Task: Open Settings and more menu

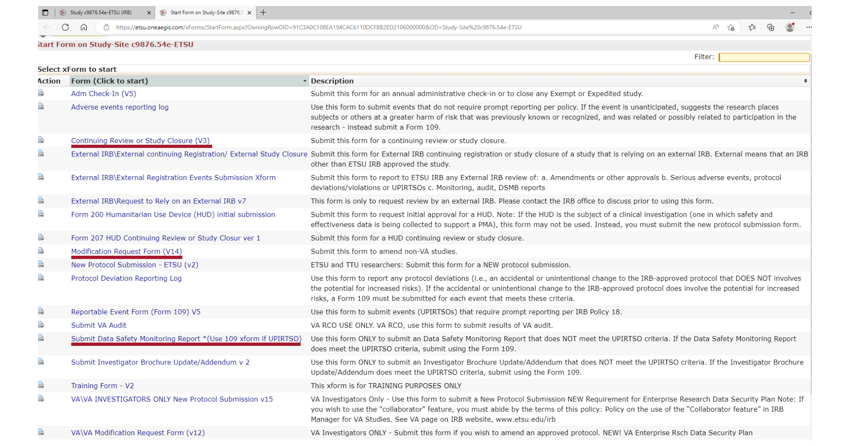Action: click(x=808, y=27)
